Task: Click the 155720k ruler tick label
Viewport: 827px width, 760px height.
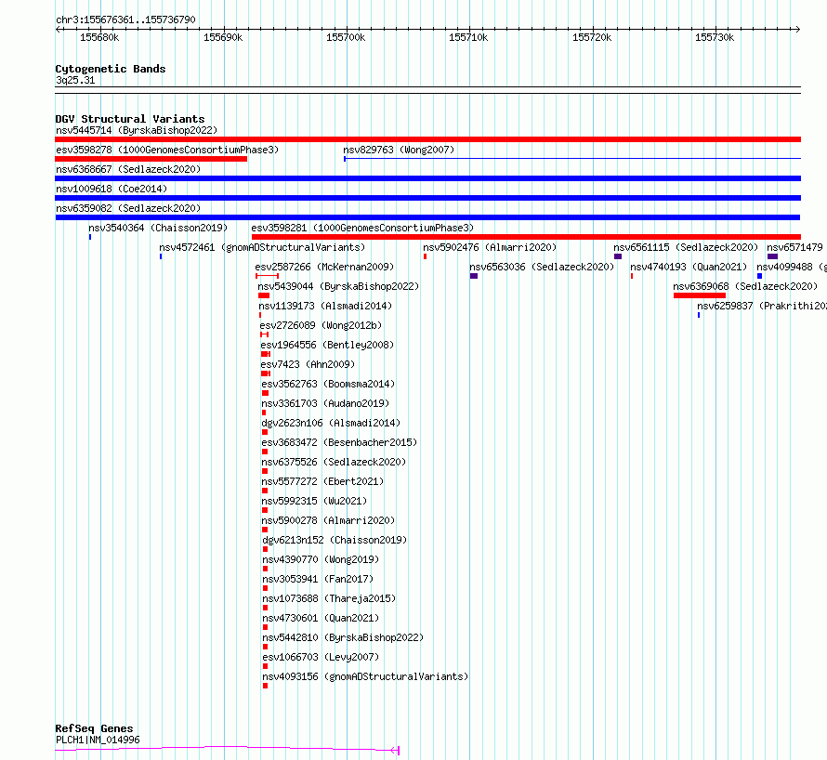Action: click(592, 37)
